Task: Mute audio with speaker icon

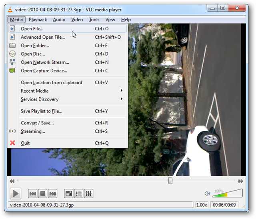Action: click(207, 193)
